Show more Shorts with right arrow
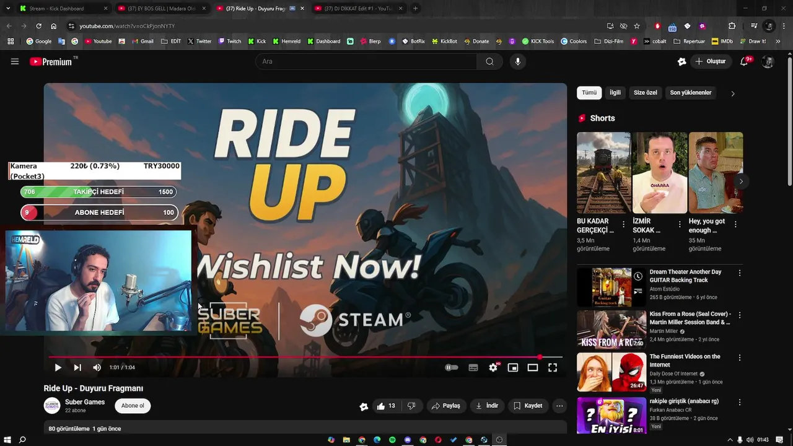Image resolution: width=793 pixels, height=446 pixels. (741, 181)
